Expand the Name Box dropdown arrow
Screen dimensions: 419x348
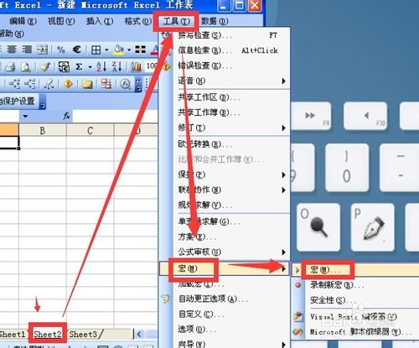point(25,116)
